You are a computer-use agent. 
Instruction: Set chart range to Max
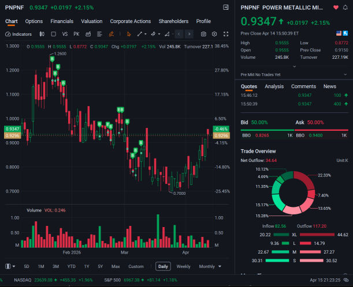click(x=116, y=266)
